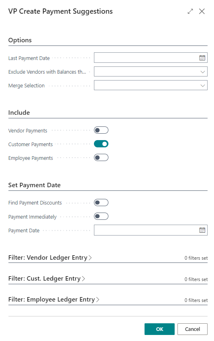Click '0 filters set' beside Cust. Ledger Entry

(196, 279)
